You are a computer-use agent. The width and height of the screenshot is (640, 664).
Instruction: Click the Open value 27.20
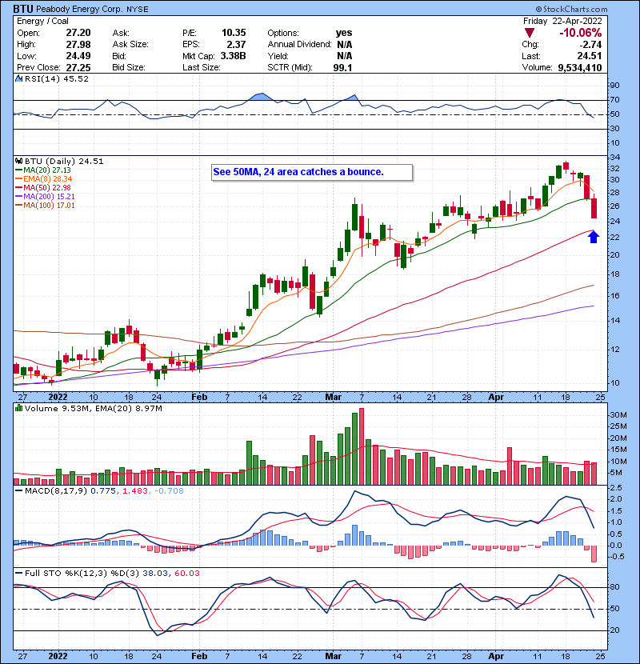pyautogui.click(x=78, y=33)
